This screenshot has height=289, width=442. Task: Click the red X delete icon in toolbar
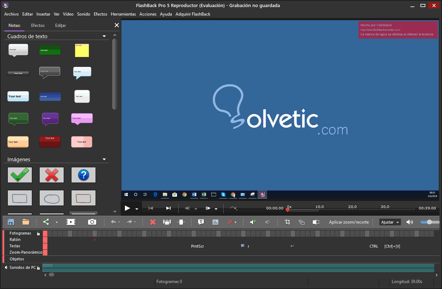coord(153,222)
